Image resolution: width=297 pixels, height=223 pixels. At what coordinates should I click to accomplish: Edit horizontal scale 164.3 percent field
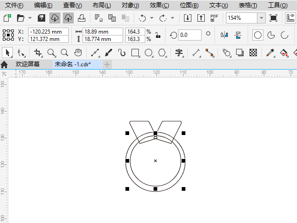point(135,32)
